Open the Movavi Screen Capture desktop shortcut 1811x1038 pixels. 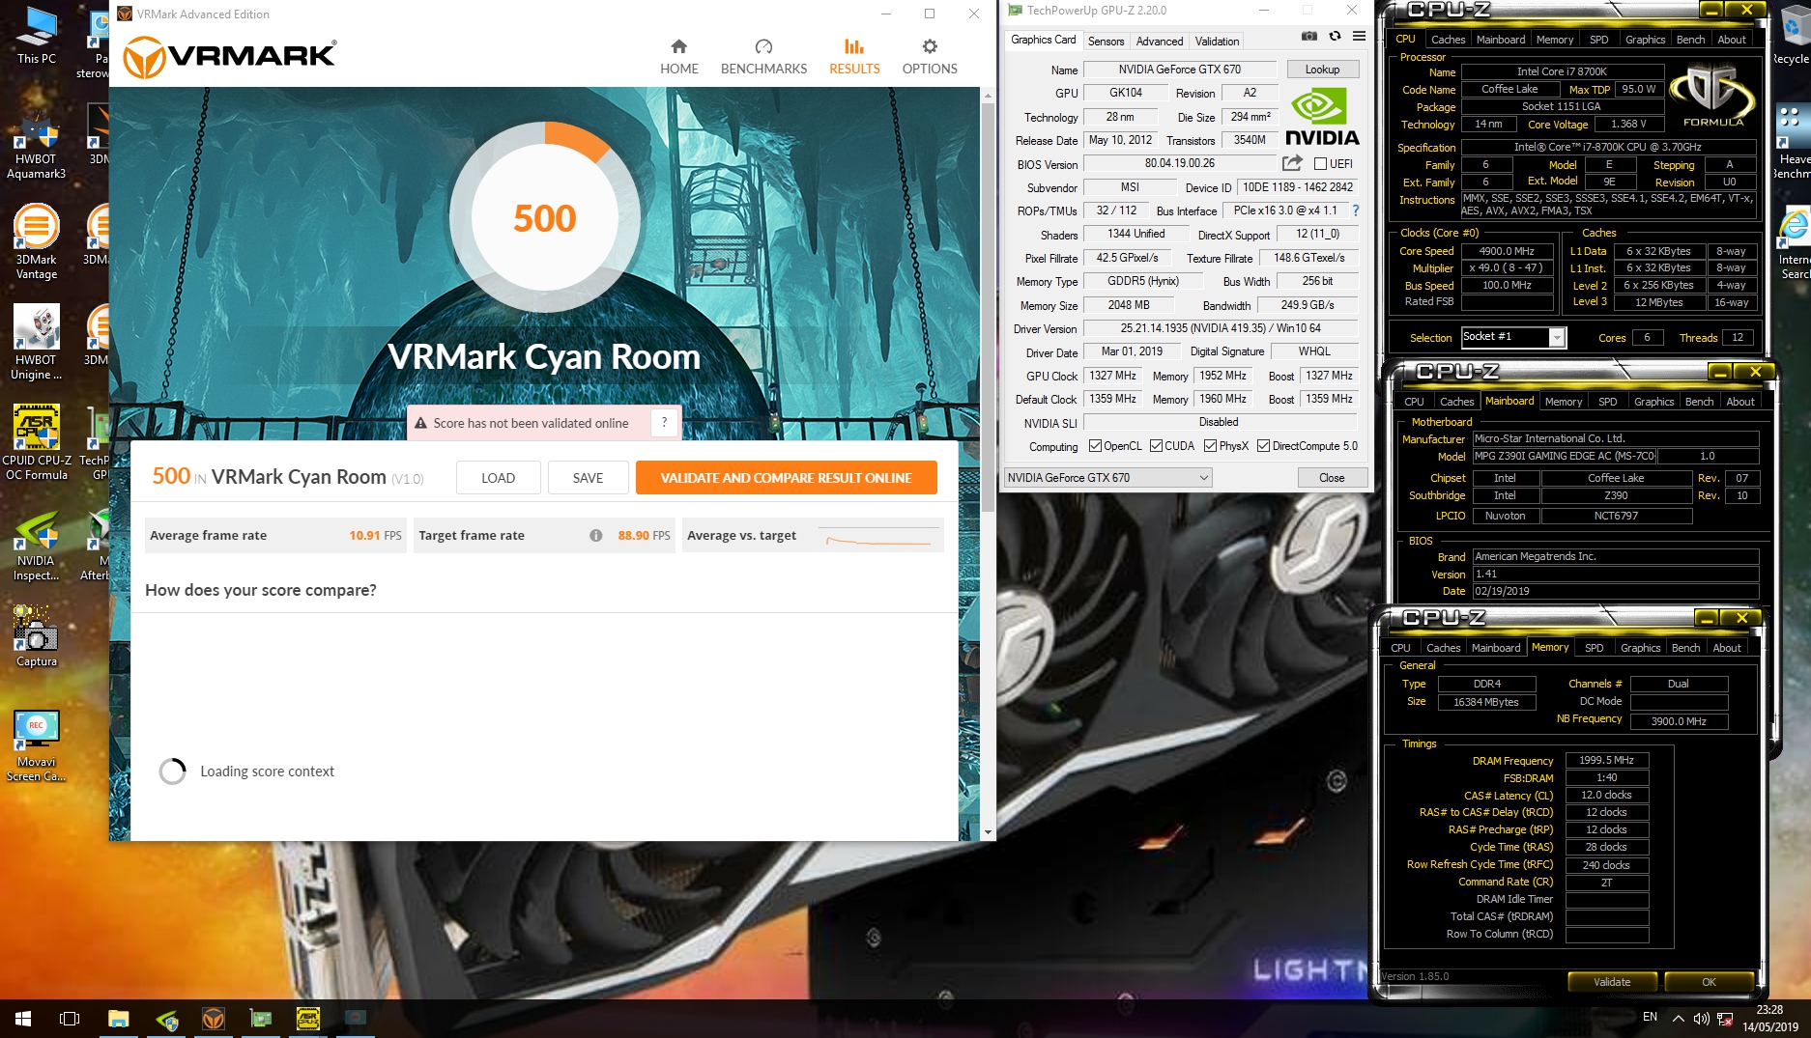point(37,745)
